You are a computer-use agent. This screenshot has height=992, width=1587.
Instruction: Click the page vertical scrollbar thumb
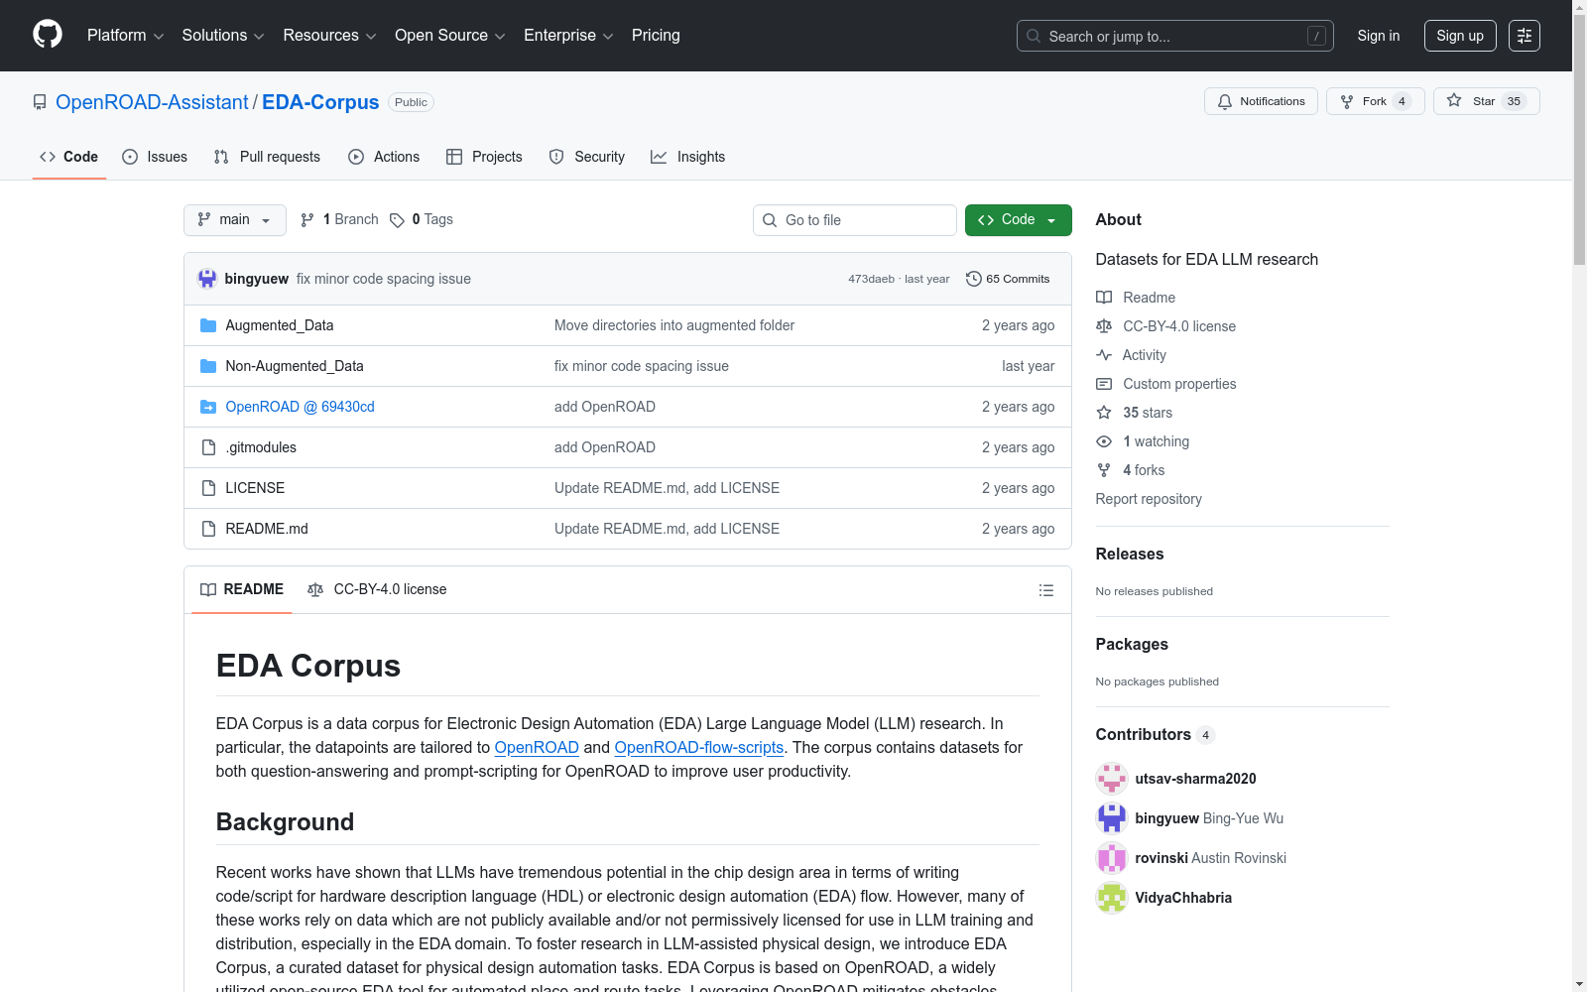pyautogui.click(x=1579, y=139)
